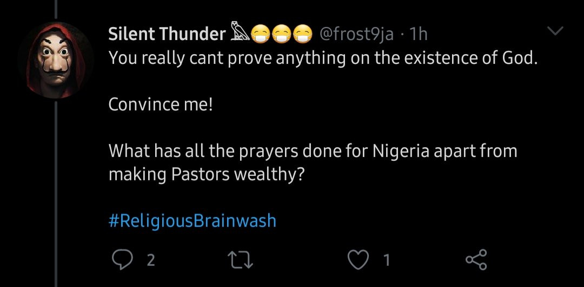Click the middle face-mask emoji in display name

(281, 35)
